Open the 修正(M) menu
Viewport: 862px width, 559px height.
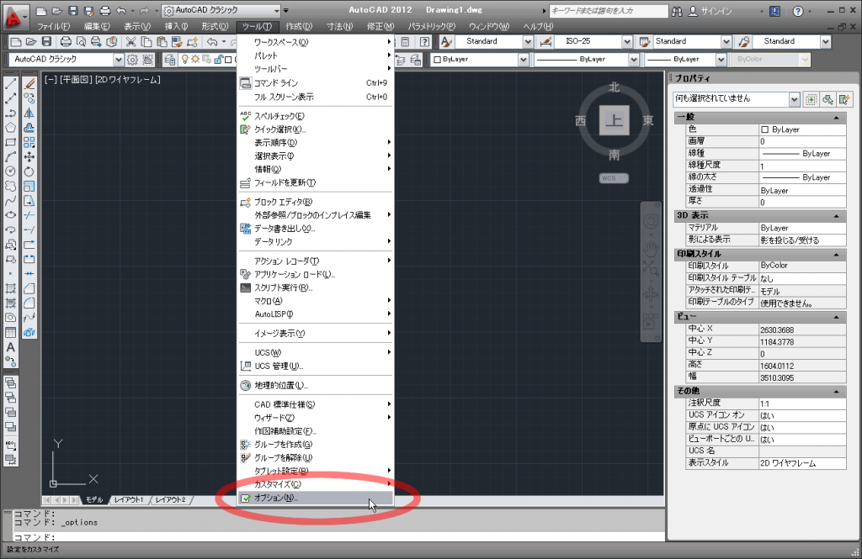click(x=380, y=26)
